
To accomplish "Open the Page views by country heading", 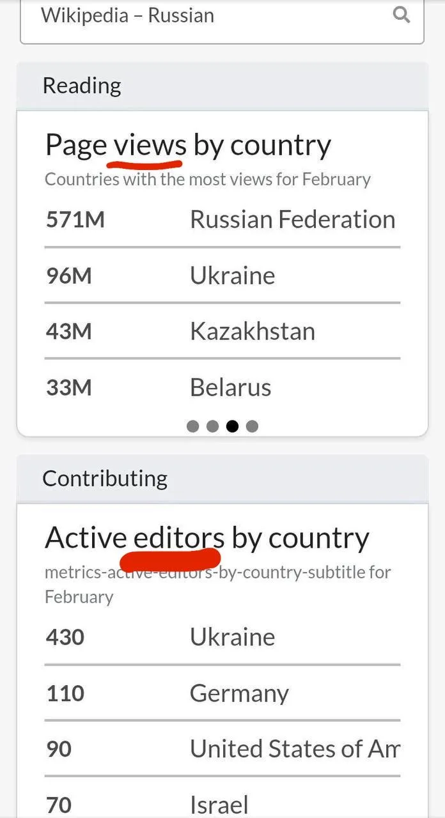I will pyautogui.click(x=188, y=146).
